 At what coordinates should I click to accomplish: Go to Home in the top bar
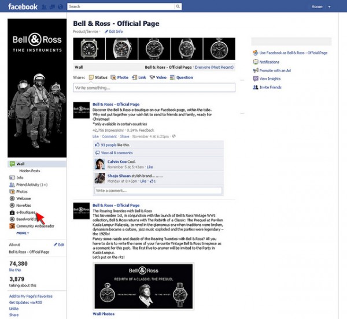click(x=317, y=6)
